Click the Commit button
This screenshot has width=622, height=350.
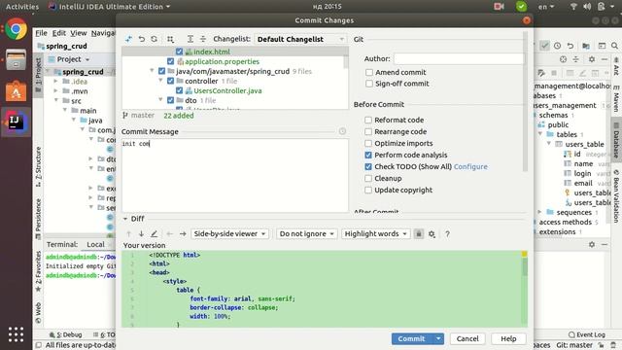[412, 339]
